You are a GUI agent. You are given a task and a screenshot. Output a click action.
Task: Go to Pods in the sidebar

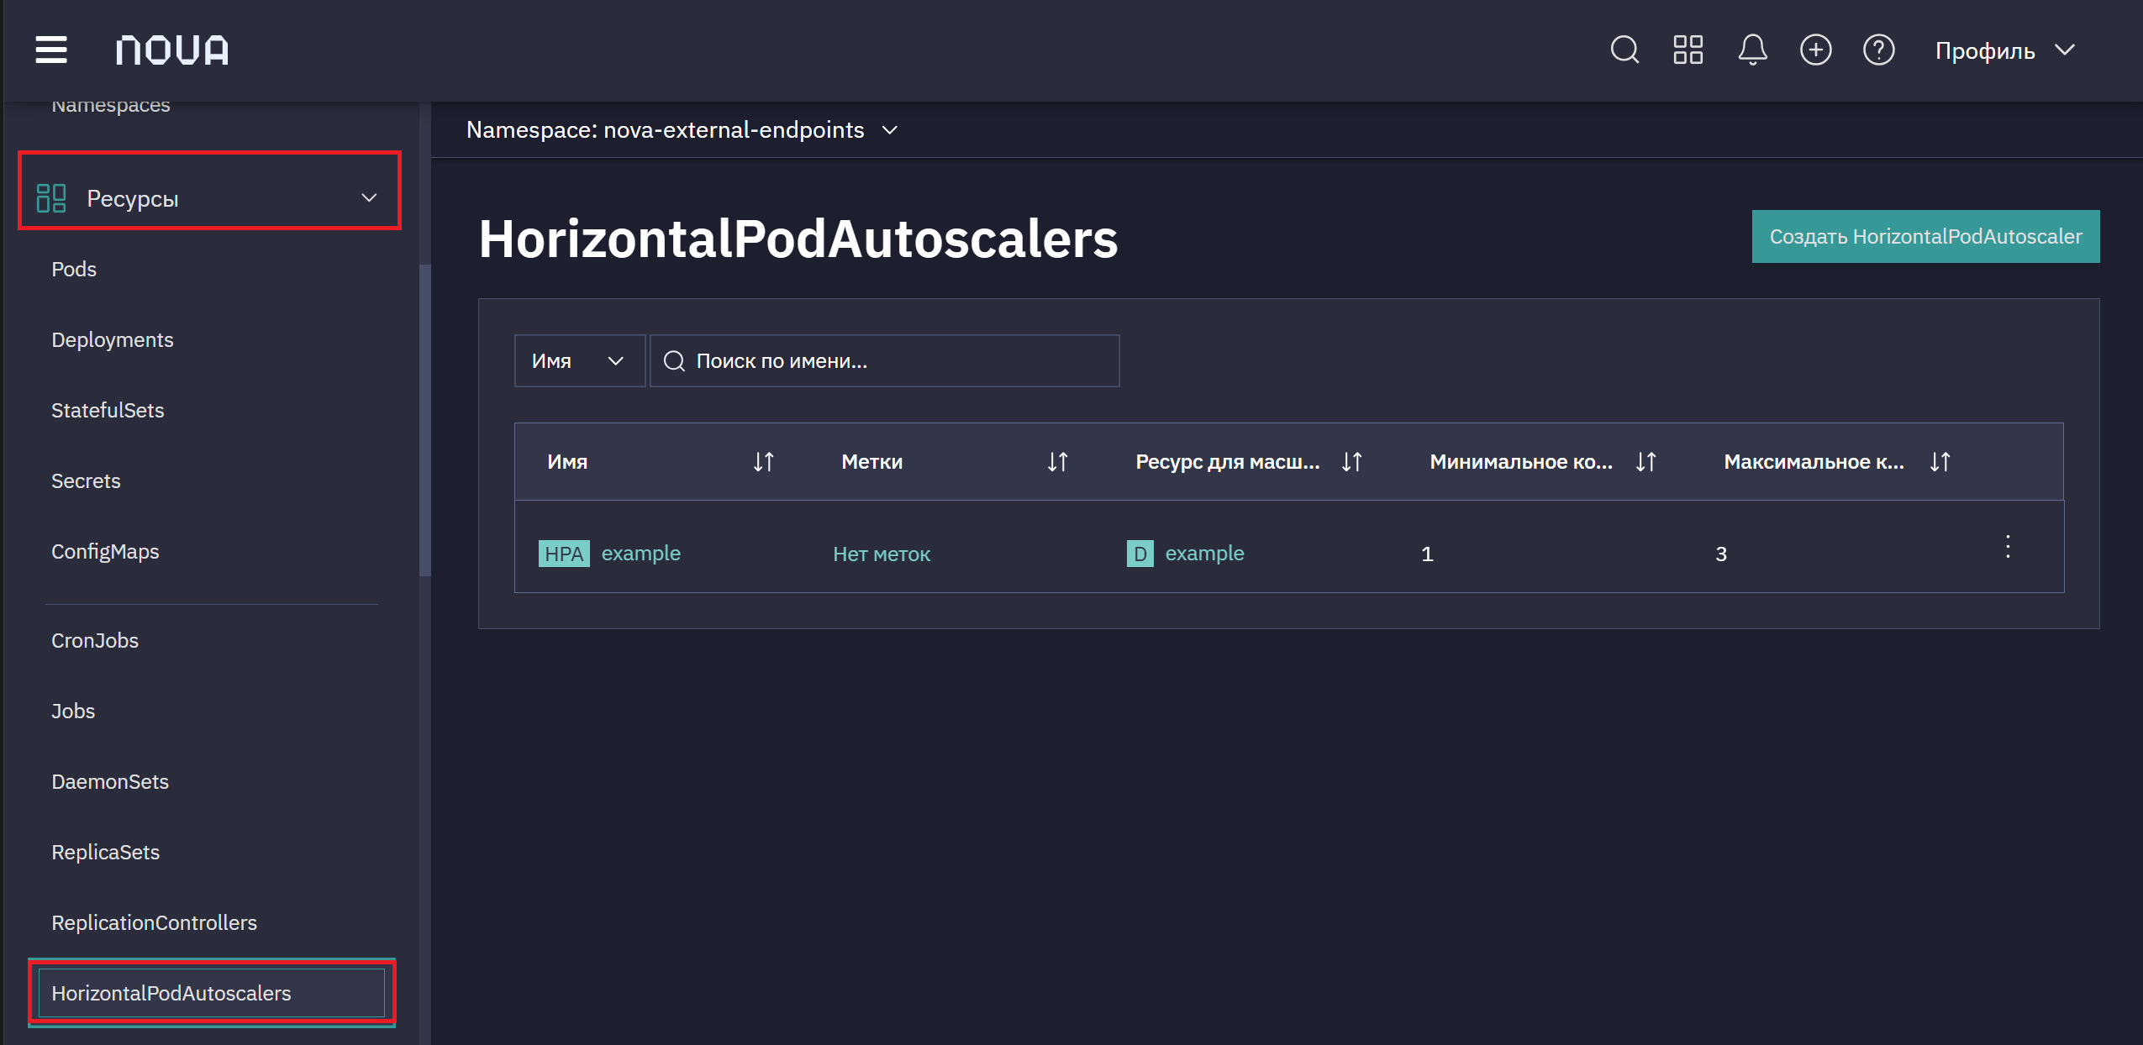(74, 269)
